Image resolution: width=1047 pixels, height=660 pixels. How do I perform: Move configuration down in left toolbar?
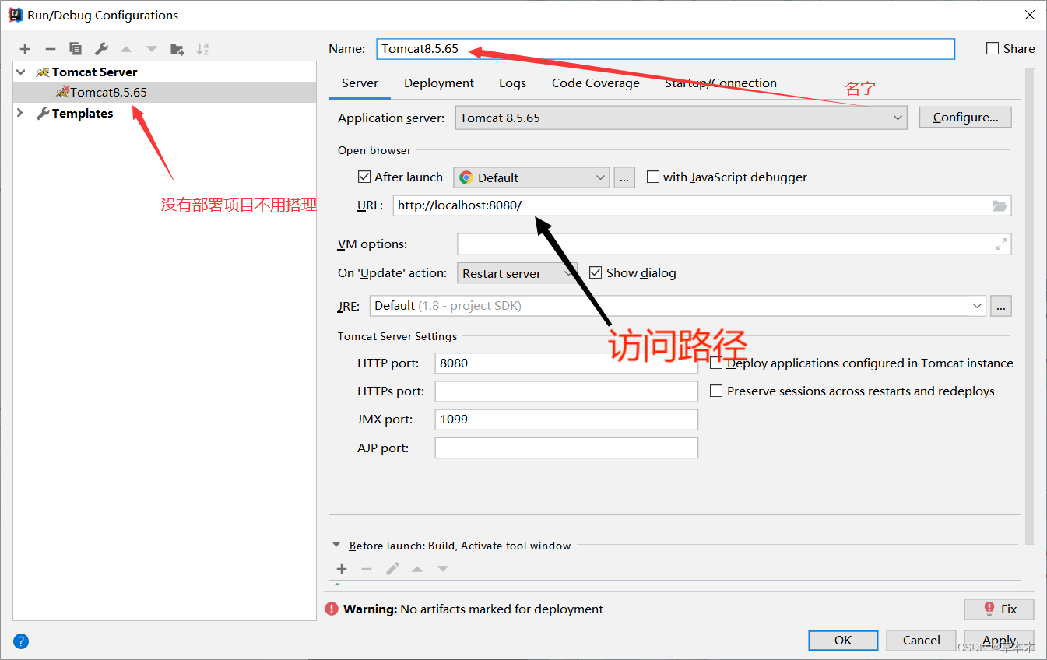152,49
